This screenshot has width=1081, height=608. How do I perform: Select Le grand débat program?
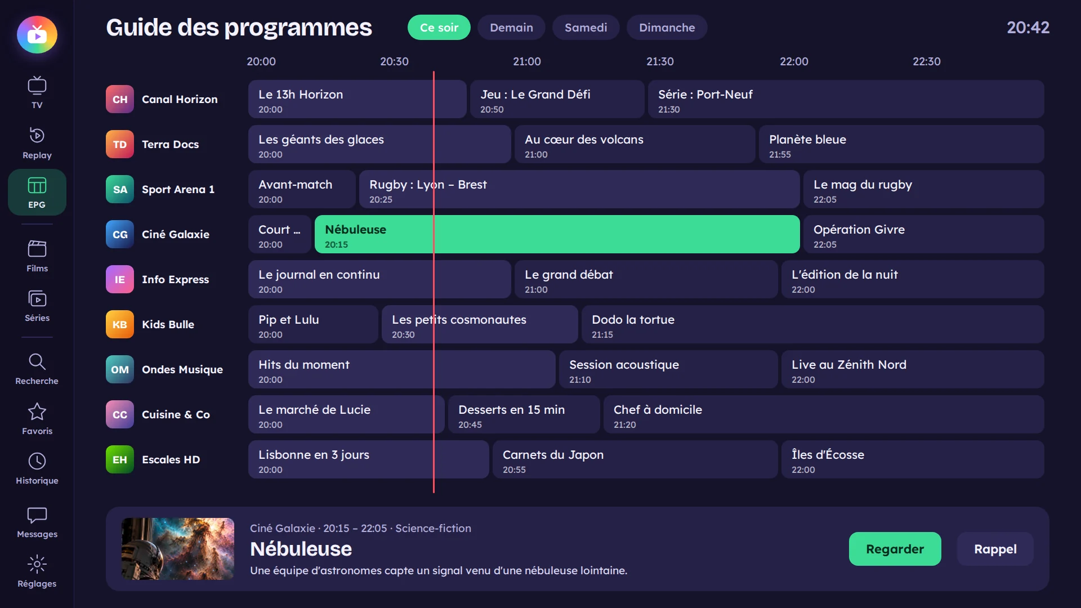pos(646,279)
